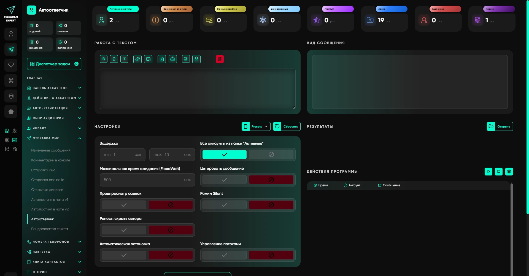Open the database icon in left rail
The height and width of the screenshot is (276, 529).
point(11,96)
